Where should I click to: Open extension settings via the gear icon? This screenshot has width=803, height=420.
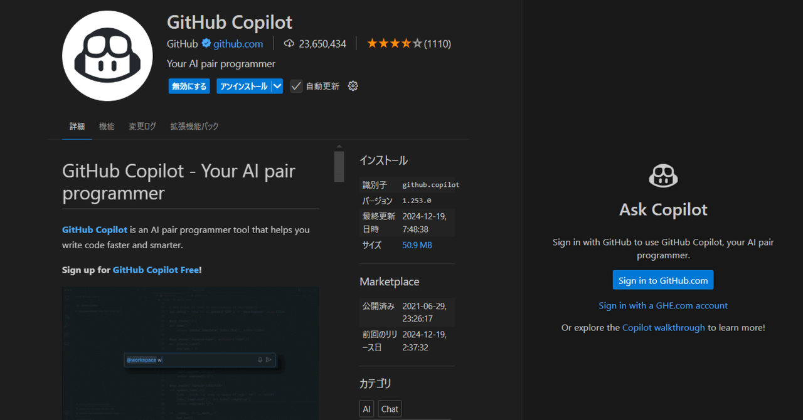coord(353,85)
